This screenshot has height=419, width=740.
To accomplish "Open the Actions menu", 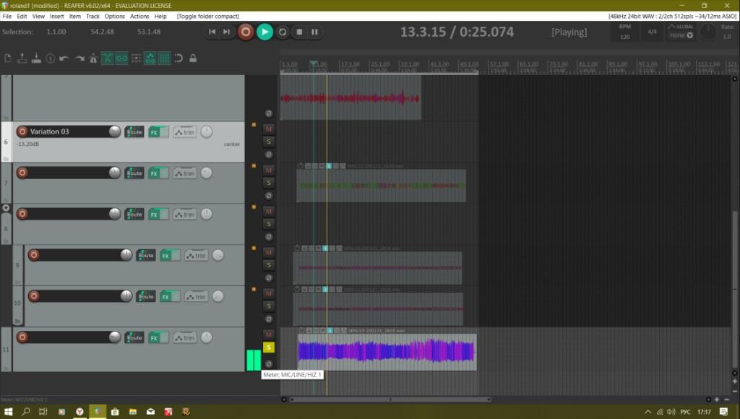I will pyautogui.click(x=139, y=16).
